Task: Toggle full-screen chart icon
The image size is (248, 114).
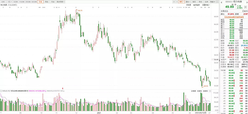Action: [x=217, y=2]
